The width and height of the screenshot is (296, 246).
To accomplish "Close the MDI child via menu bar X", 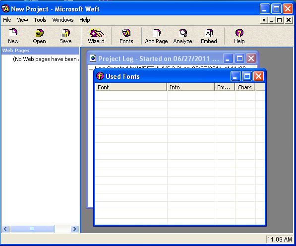I will click(289, 20).
